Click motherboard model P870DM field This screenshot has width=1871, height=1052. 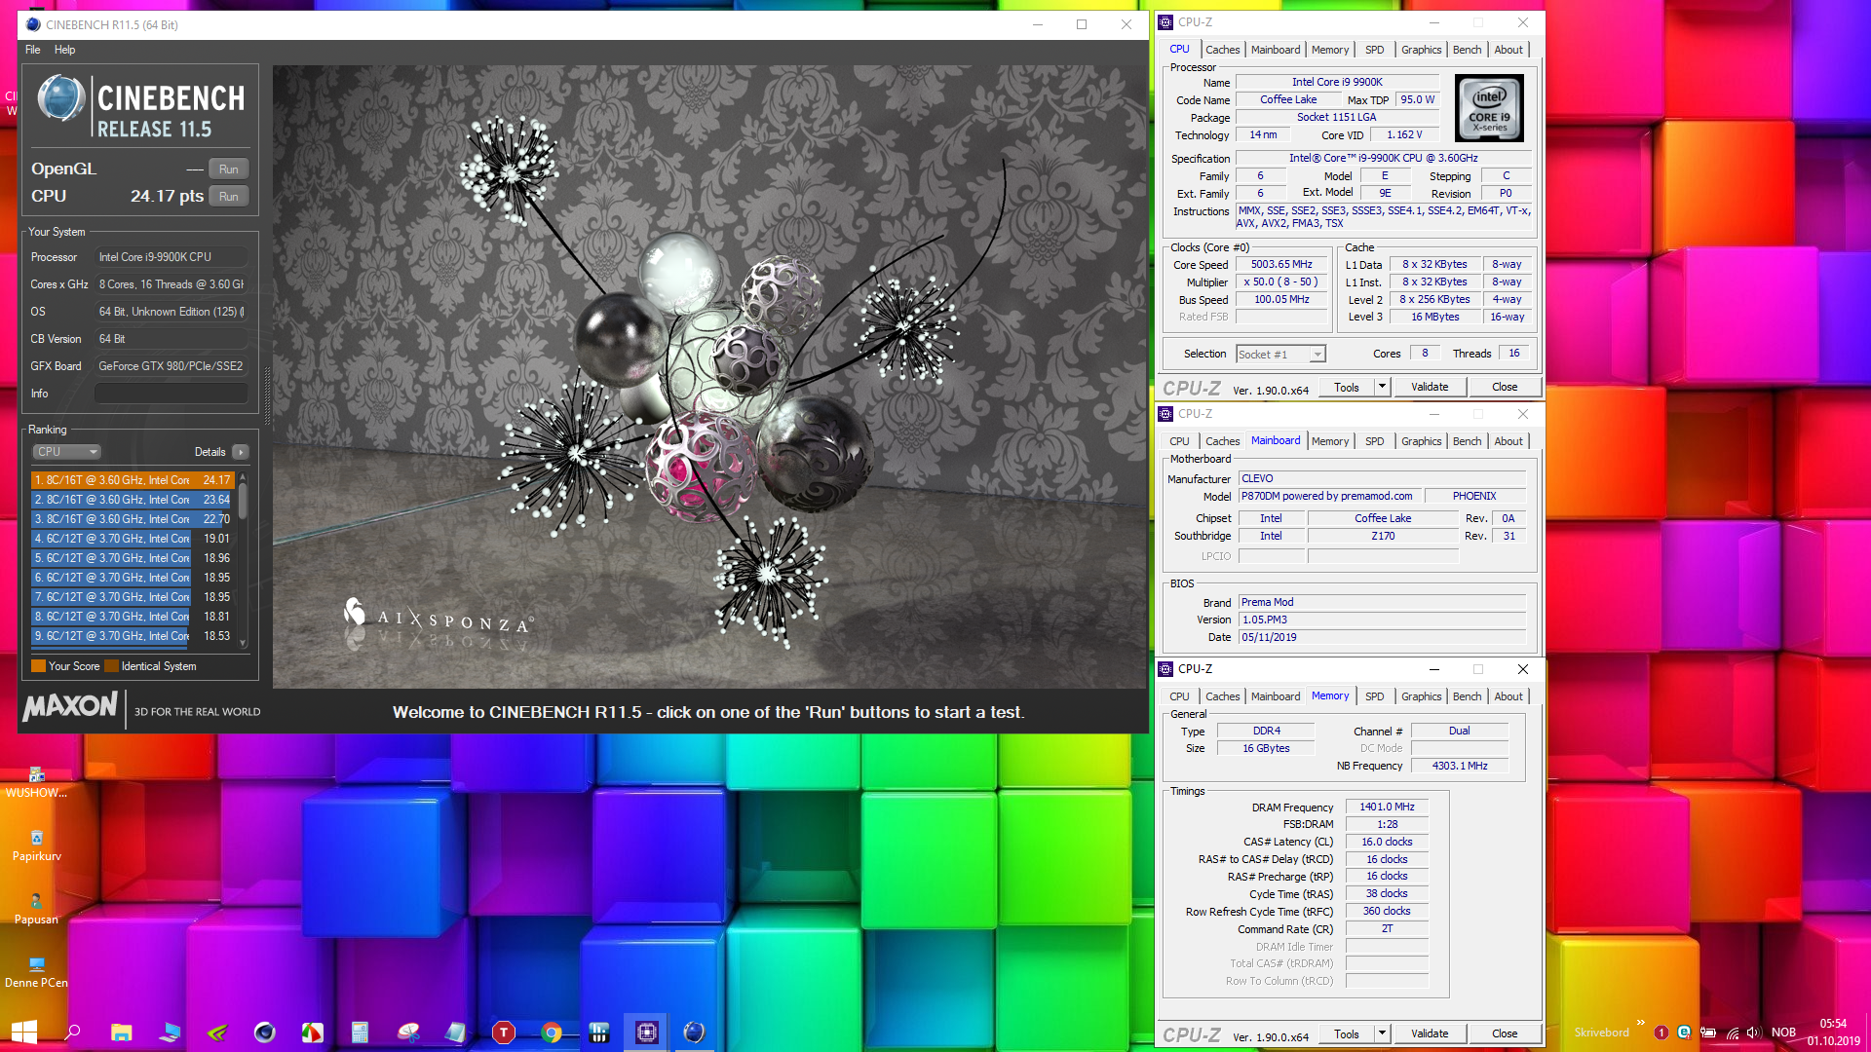1330,497
